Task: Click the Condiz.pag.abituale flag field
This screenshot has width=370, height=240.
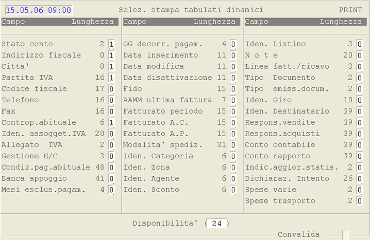Action: coord(111,168)
